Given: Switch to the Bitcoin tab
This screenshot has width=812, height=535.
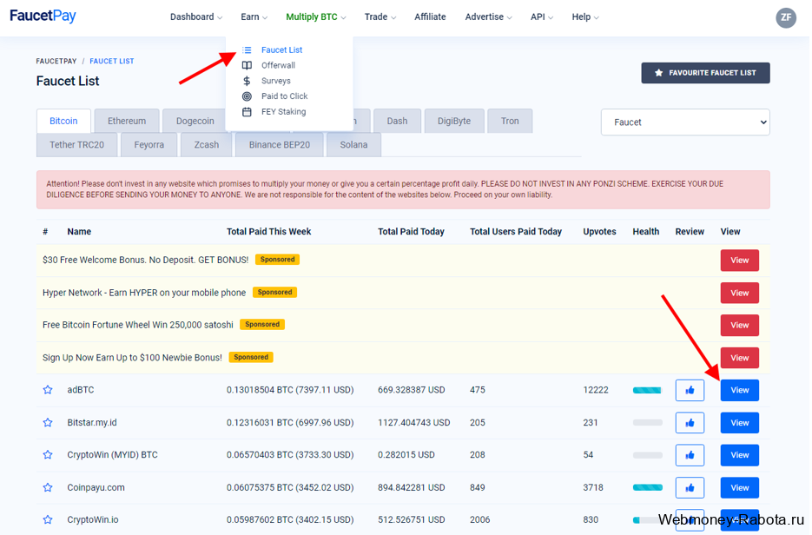Looking at the screenshot, I should [63, 121].
